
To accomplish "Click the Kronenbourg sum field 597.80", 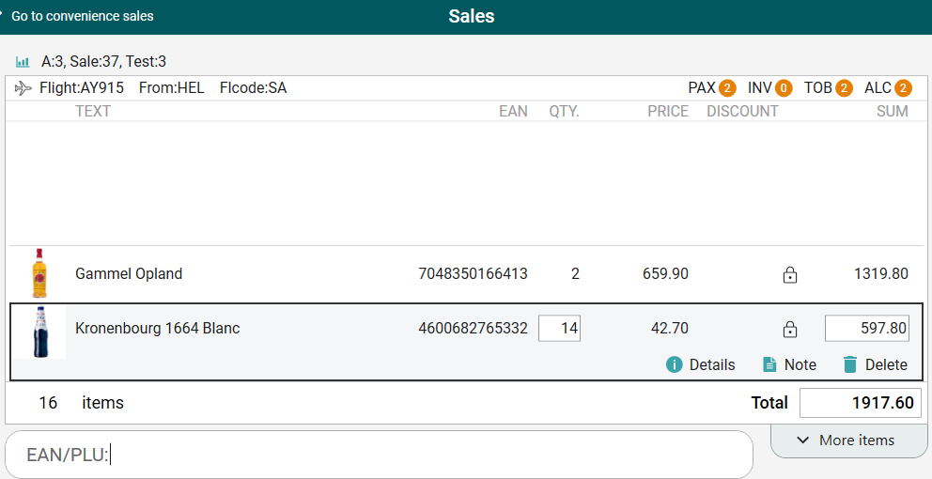I will [866, 329].
